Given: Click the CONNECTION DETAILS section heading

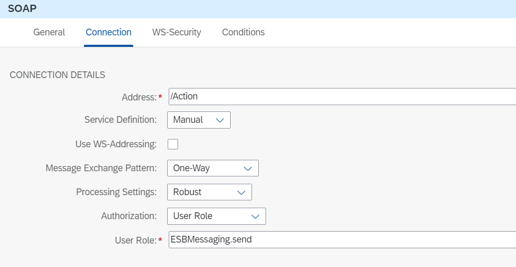Looking at the screenshot, I should tap(58, 75).
